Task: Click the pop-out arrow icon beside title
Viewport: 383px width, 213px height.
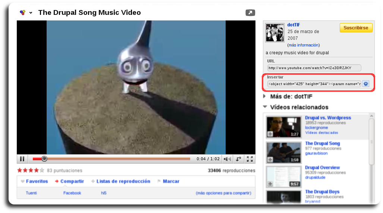Action: click(250, 13)
